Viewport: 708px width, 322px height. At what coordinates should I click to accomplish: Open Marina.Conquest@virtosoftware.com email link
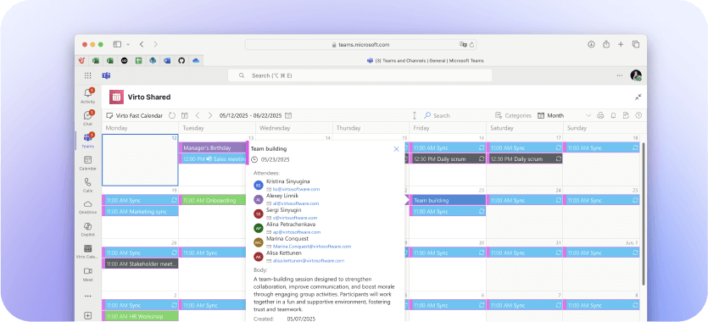click(311, 247)
